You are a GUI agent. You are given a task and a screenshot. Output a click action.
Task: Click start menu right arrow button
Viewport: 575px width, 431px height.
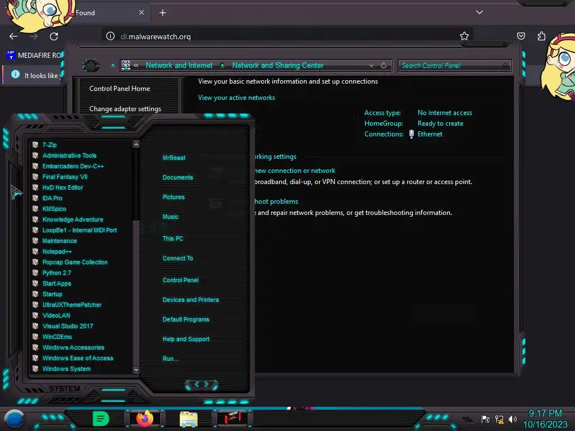click(x=207, y=384)
